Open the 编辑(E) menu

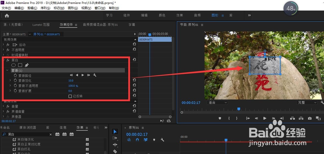click(19, 8)
